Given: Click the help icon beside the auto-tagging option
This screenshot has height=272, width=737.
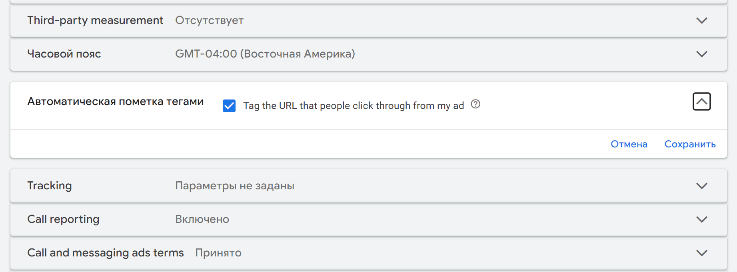Looking at the screenshot, I should coord(475,104).
